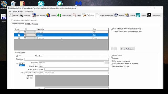This screenshot has width=168, height=94.
Task: Open the Network tab globe icon
Action: [x=116, y=15]
